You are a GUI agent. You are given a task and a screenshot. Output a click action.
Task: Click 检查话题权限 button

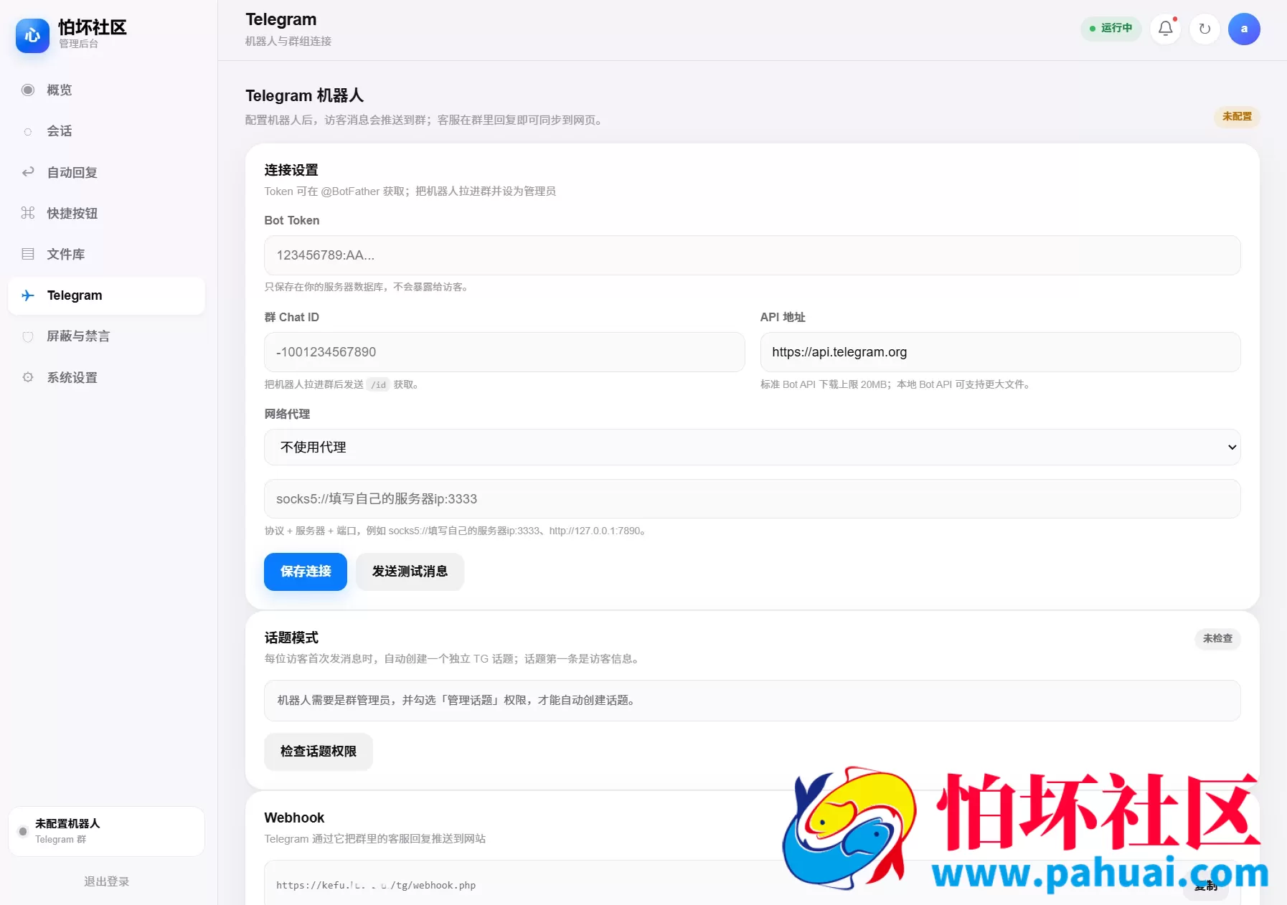point(319,752)
